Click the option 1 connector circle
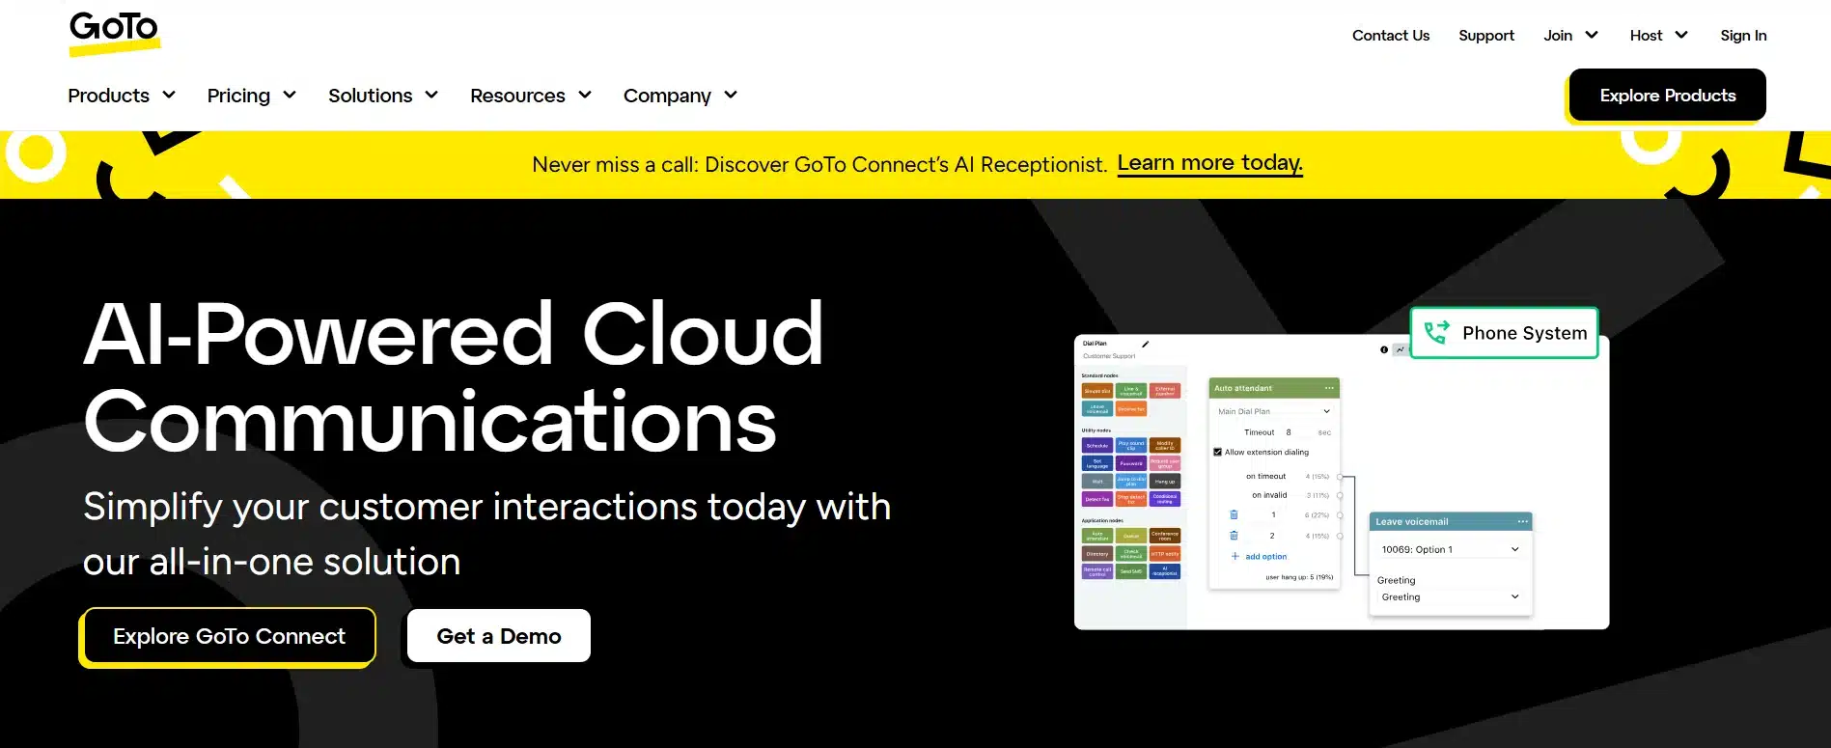Image resolution: width=1831 pixels, height=748 pixels. point(1340,515)
